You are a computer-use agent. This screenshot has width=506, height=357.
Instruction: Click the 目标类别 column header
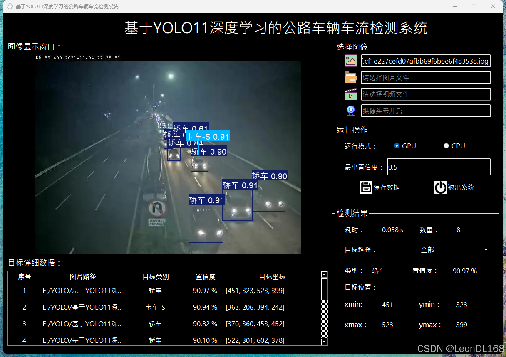pyautogui.click(x=156, y=277)
